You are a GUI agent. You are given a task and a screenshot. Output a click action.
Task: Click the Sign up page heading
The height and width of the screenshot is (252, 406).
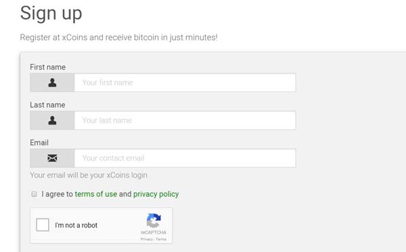51,14
